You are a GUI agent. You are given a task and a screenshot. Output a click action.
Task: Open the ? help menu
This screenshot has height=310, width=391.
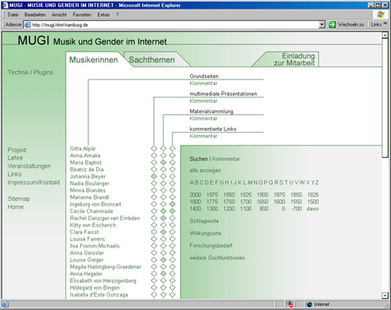(117, 15)
